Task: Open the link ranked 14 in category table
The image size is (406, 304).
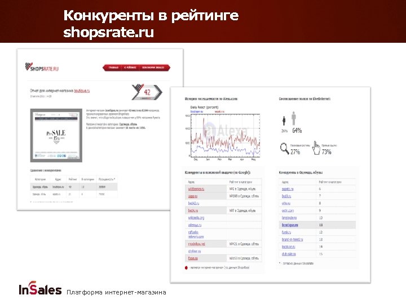Action: [x=288, y=247]
